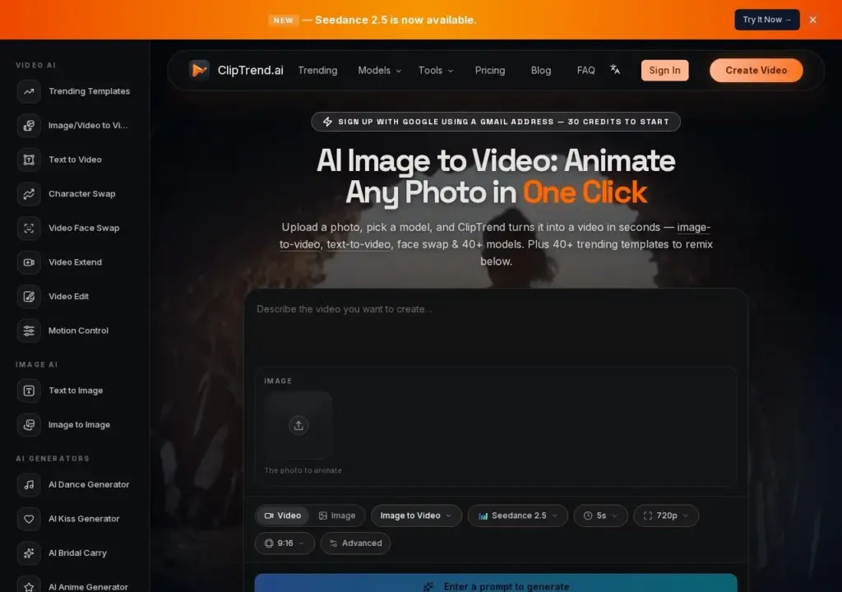Open the Video Extend tool icon
This screenshot has height=592, width=842.
click(29, 262)
